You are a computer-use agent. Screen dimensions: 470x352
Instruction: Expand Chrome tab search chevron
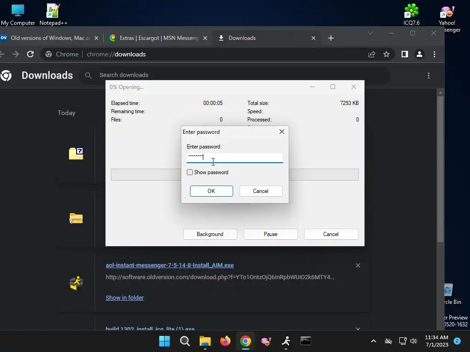point(370,33)
